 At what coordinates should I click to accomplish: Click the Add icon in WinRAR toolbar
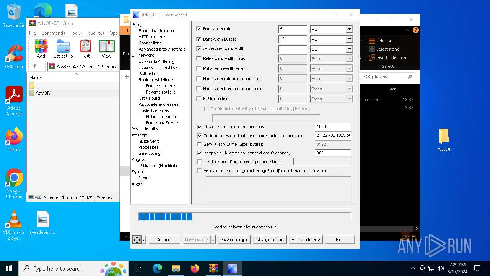click(41, 49)
